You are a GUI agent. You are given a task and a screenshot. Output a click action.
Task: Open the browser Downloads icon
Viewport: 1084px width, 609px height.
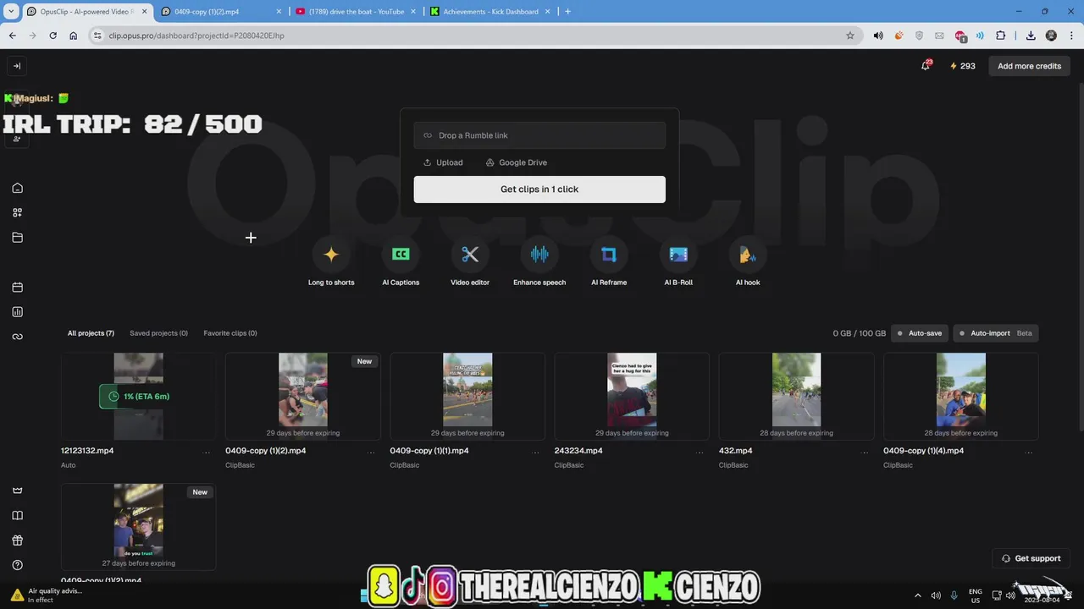click(1031, 36)
